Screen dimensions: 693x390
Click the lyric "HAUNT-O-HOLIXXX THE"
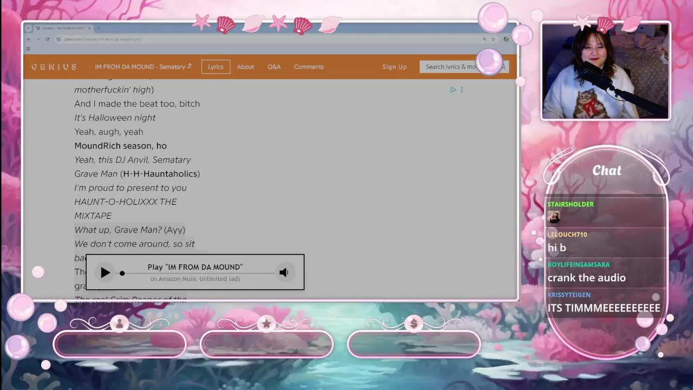point(126,201)
